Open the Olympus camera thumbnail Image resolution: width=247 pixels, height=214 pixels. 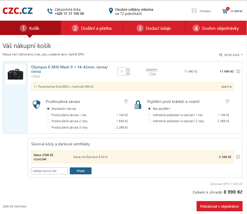15,74
